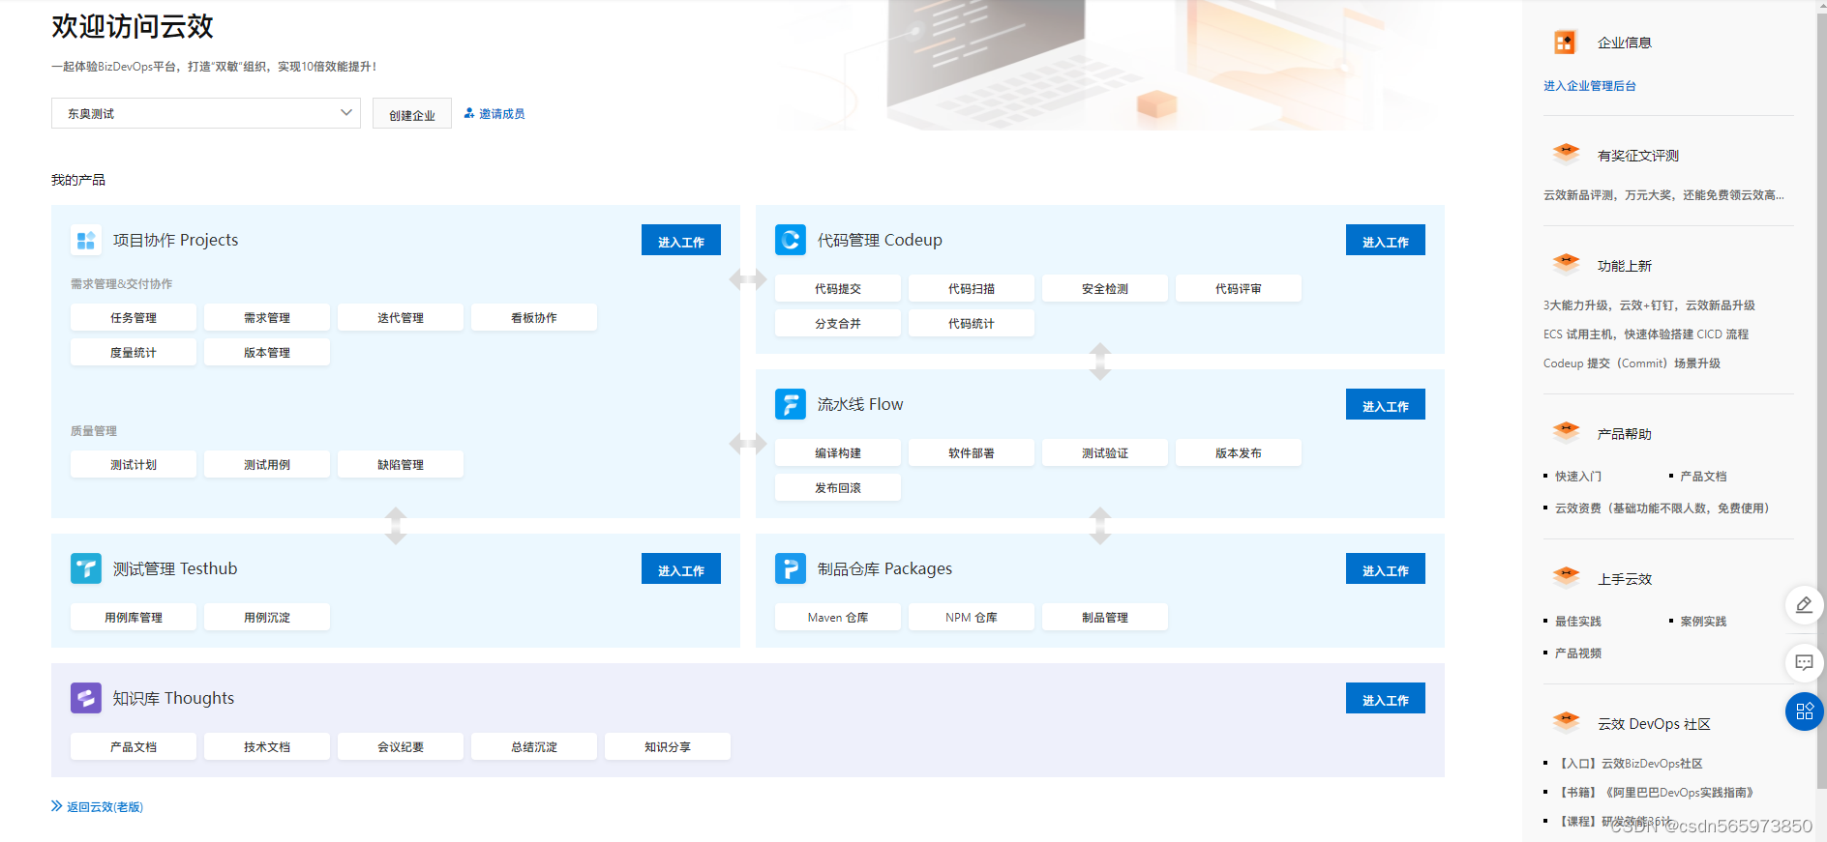Open the blue floating app grid button
Screen dimensions: 1827x842
(1805, 711)
